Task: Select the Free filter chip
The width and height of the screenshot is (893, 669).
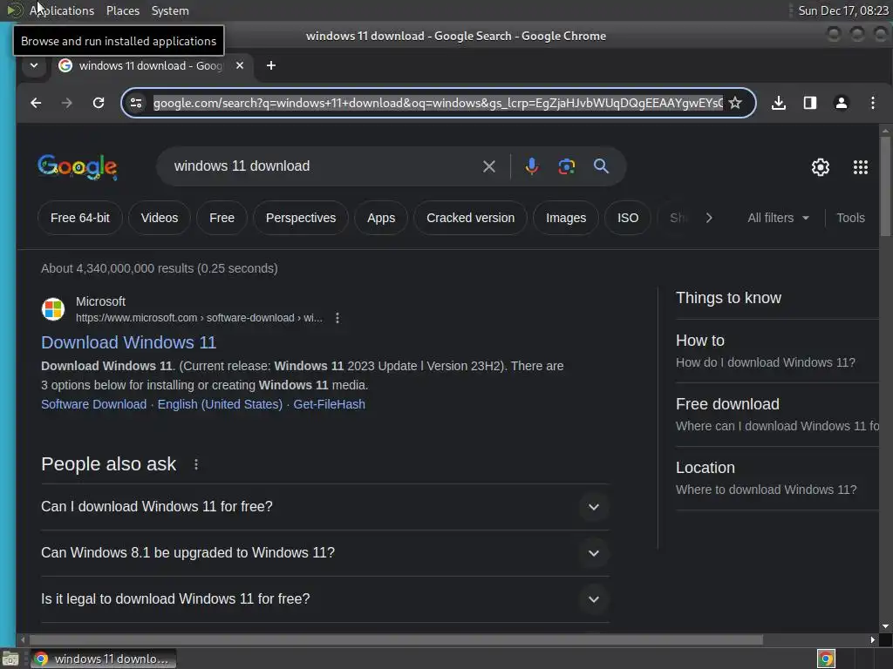Action: click(222, 218)
